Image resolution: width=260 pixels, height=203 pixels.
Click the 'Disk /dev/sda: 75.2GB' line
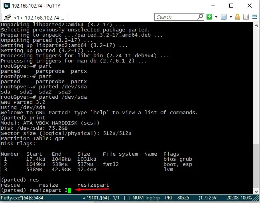34,128
